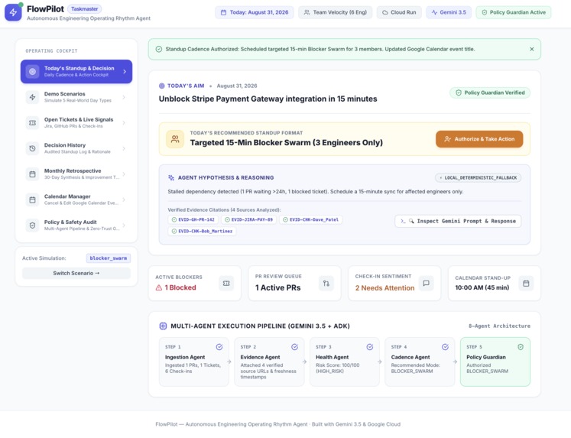Expand chevron on Decision History row
Screen dimensions: 571x438
124,148
